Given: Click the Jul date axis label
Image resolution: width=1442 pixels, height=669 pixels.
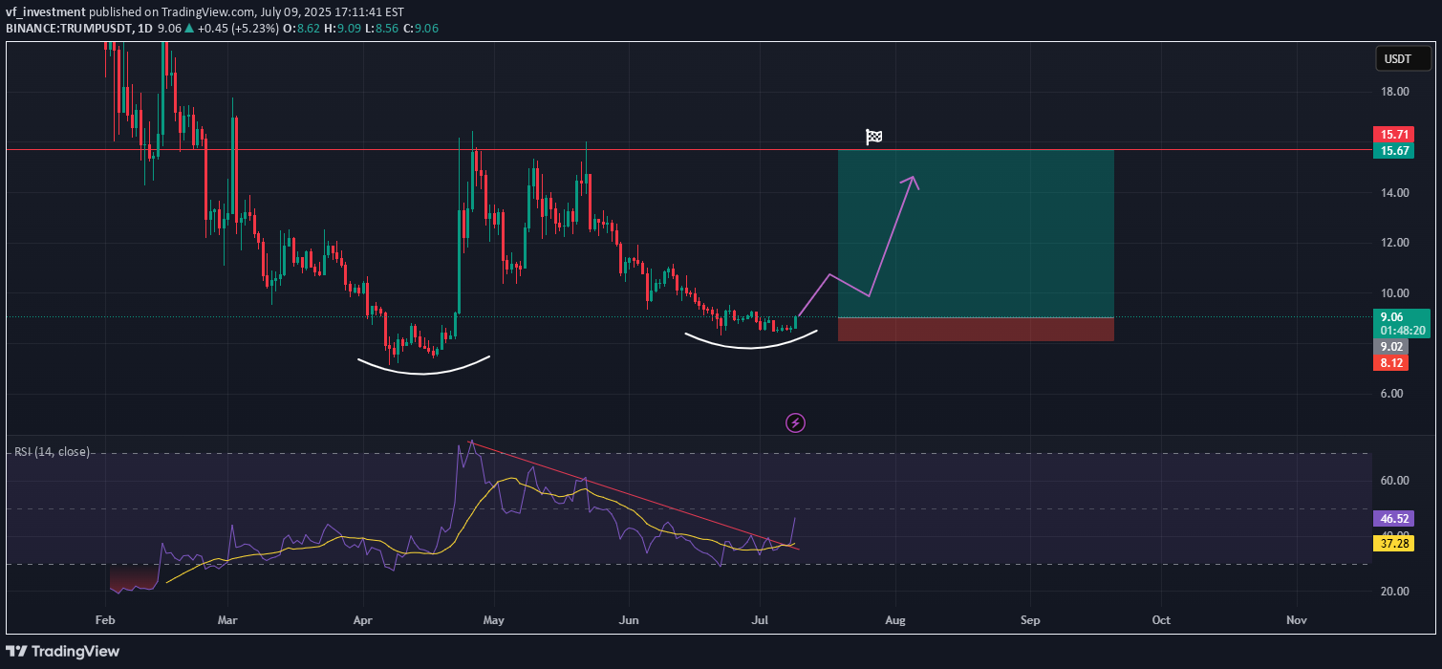Looking at the screenshot, I should point(760,619).
